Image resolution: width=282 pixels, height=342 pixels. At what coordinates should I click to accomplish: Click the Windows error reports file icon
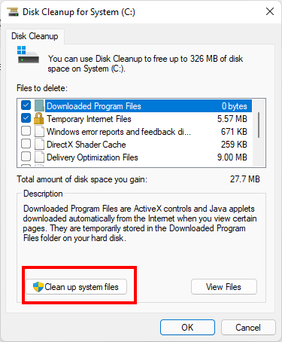coord(39,131)
